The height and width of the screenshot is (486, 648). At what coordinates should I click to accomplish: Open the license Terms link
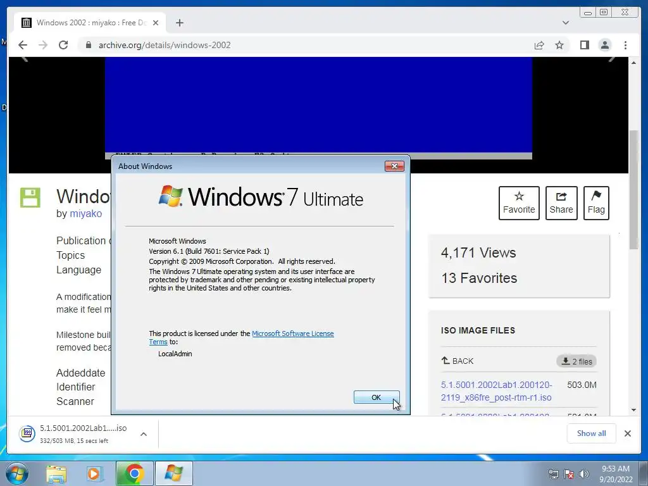click(x=158, y=342)
